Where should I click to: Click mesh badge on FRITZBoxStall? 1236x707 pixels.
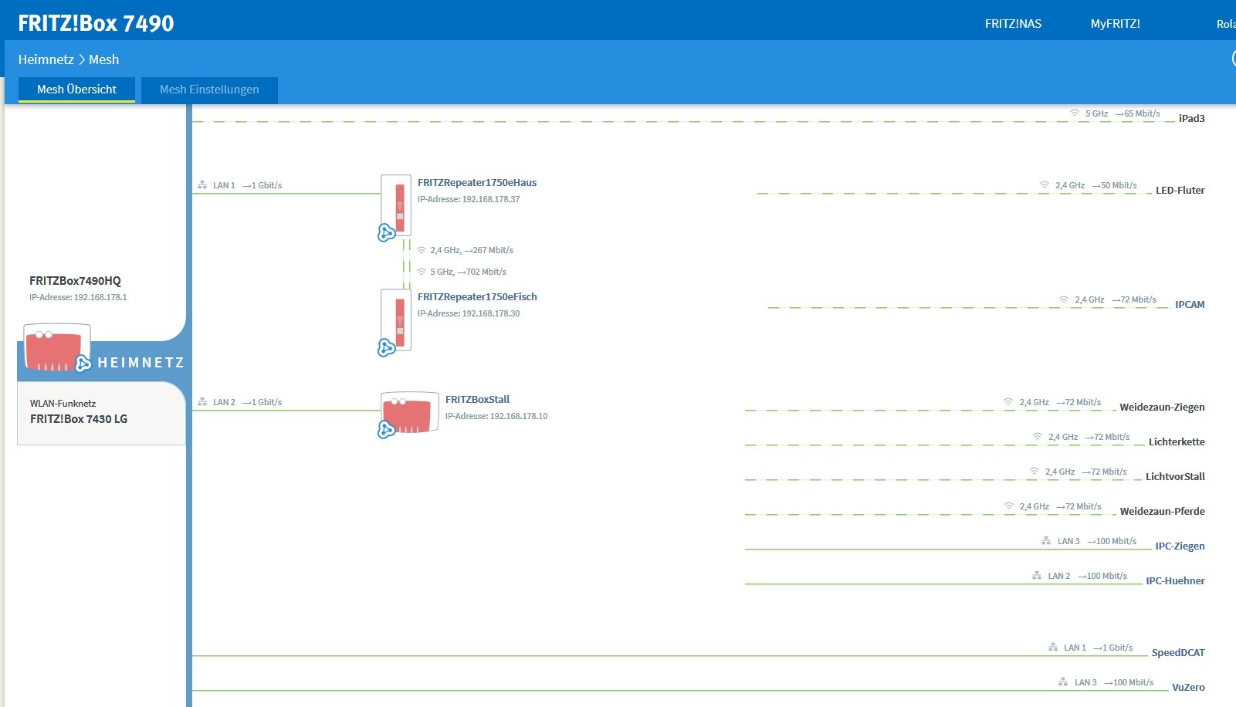pyautogui.click(x=386, y=429)
